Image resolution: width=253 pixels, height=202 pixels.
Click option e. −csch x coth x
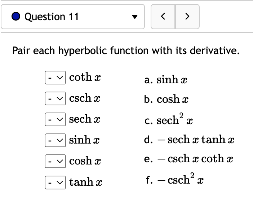[x=188, y=159]
